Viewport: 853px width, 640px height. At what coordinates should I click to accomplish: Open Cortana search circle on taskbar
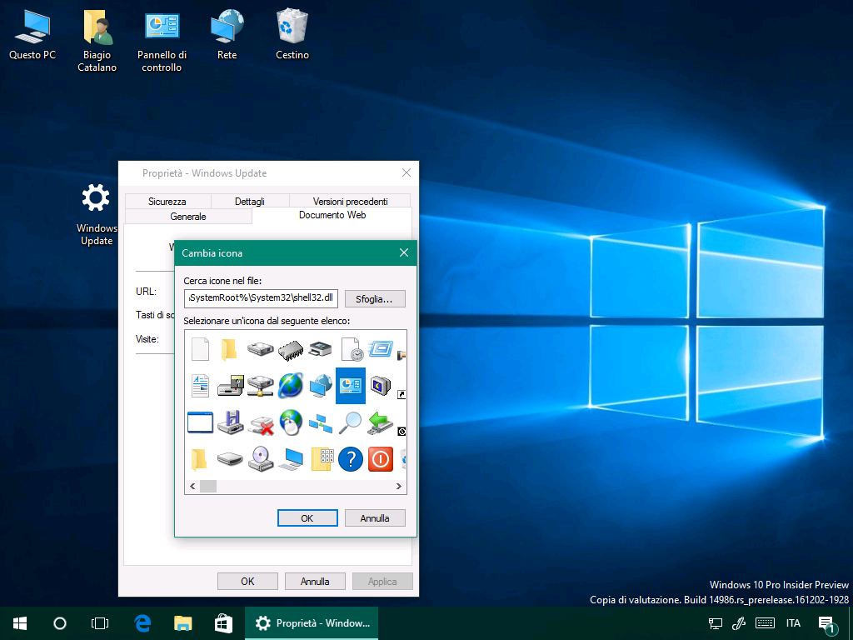click(x=60, y=623)
